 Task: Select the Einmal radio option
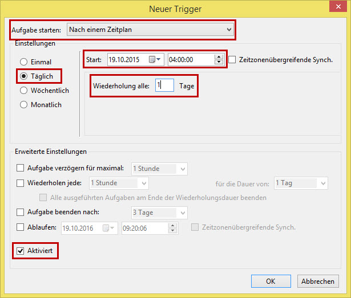coord(24,62)
